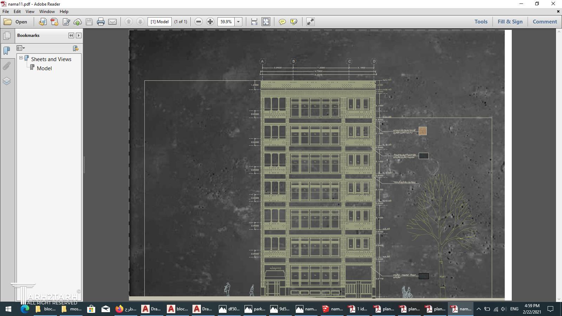Zoom in with the plus button
This screenshot has width=562, height=316.
210,22
